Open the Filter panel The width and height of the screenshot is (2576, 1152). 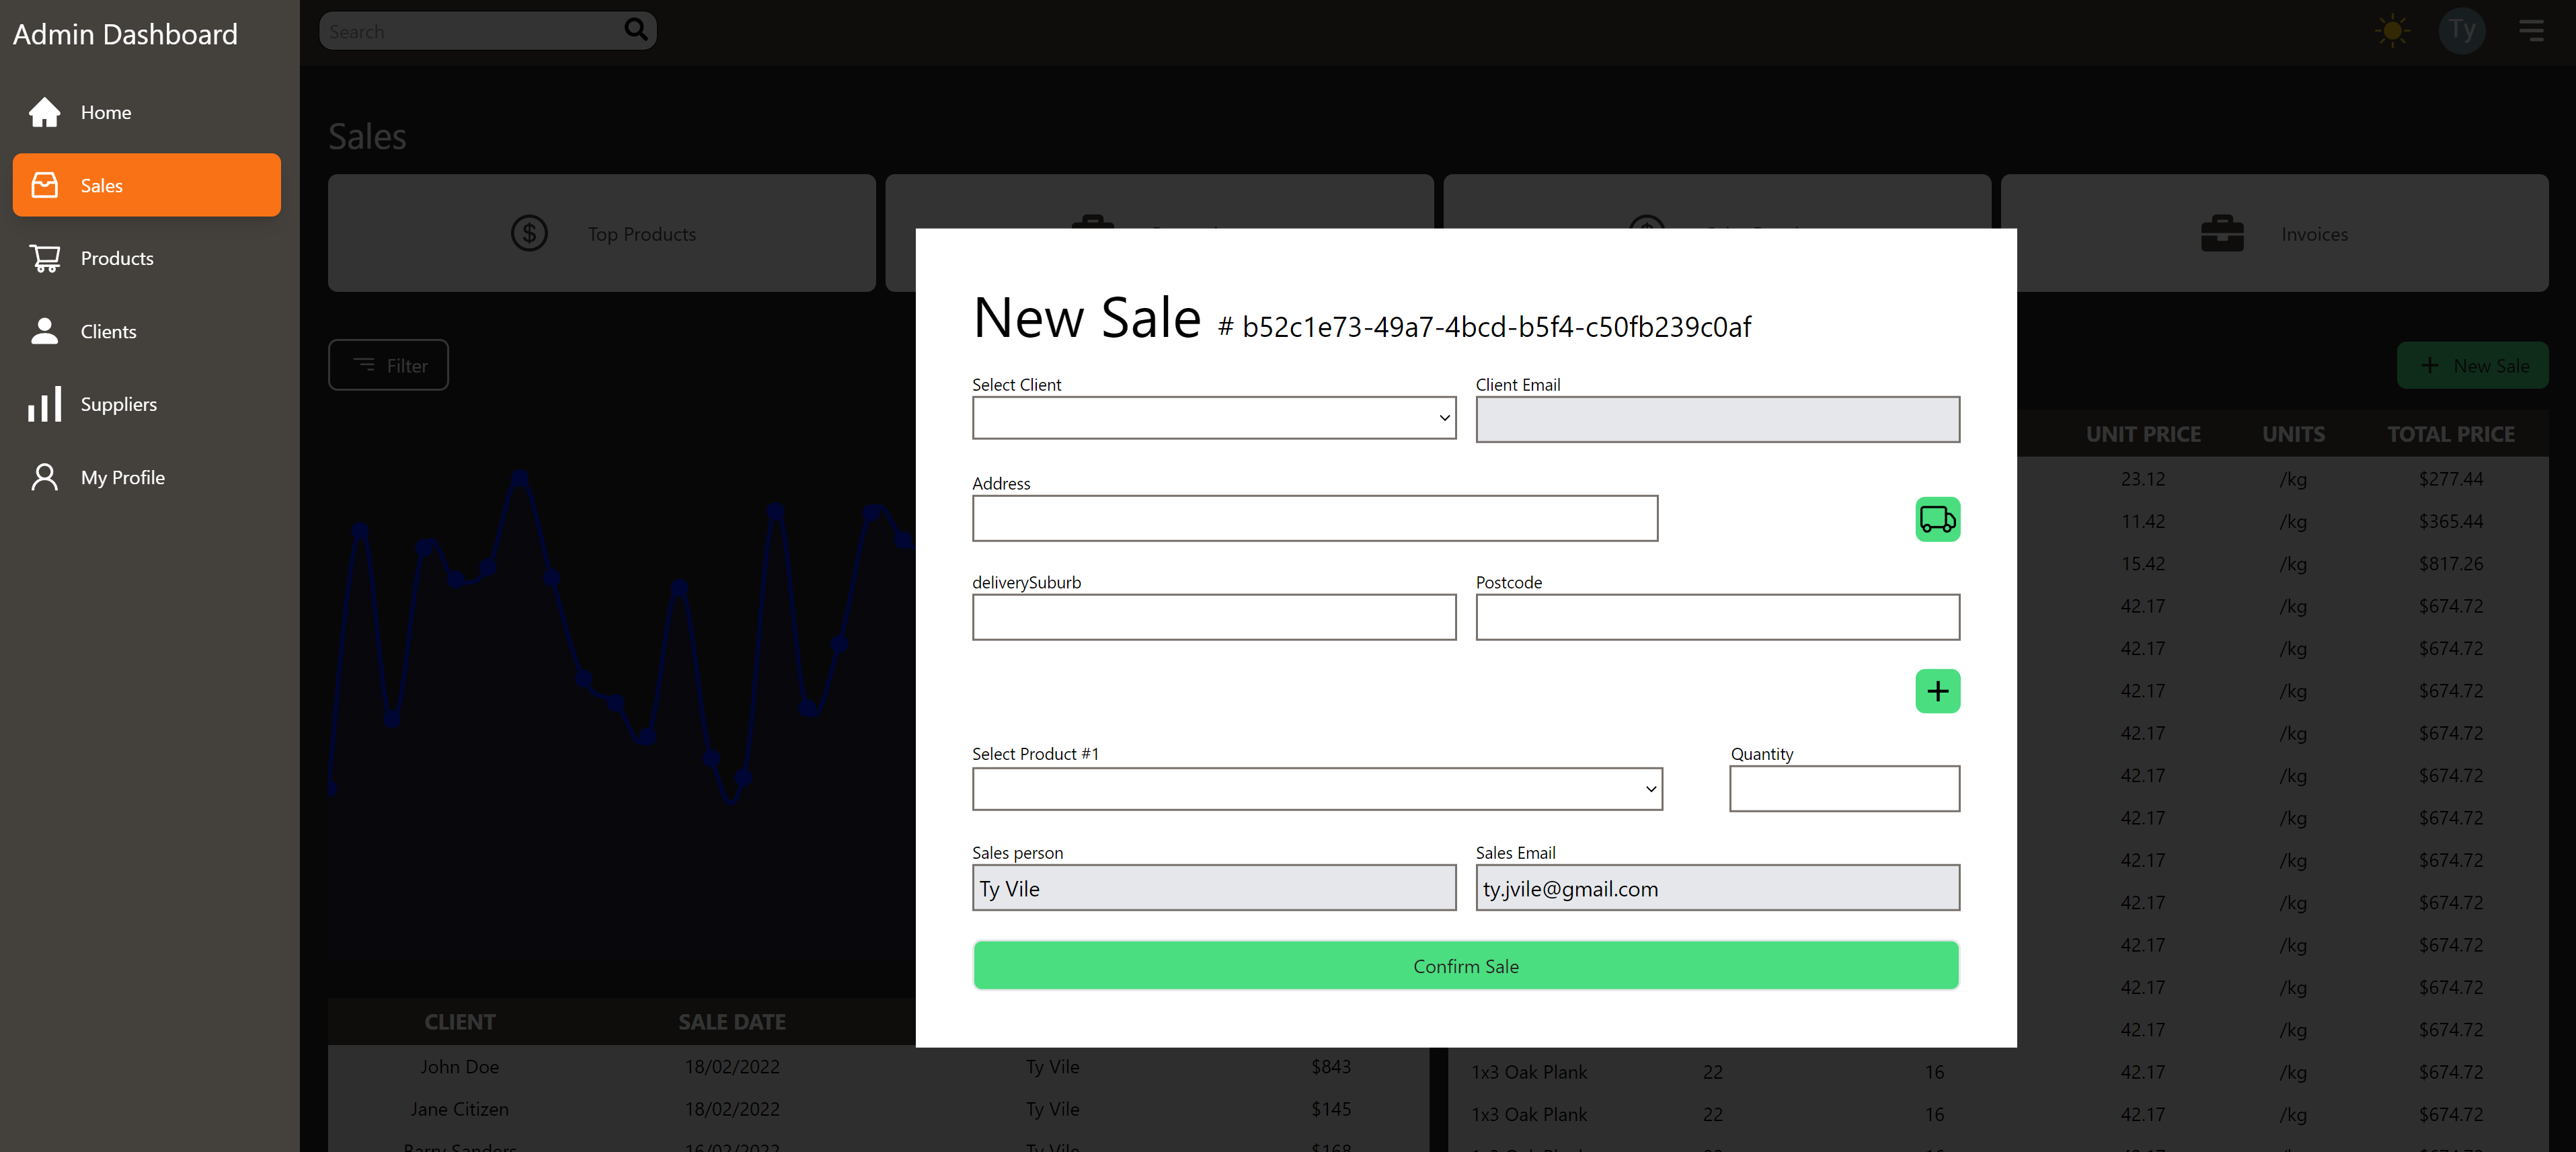click(388, 365)
